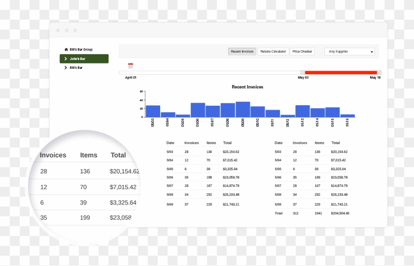Click the Total column header in right table

[335, 143]
